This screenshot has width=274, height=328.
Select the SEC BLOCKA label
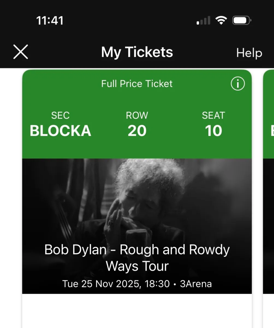click(x=60, y=124)
